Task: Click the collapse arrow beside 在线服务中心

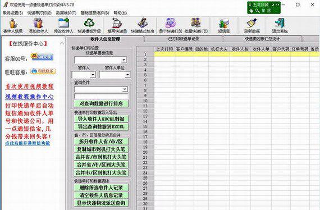Action: pyautogui.click(x=62, y=43)
